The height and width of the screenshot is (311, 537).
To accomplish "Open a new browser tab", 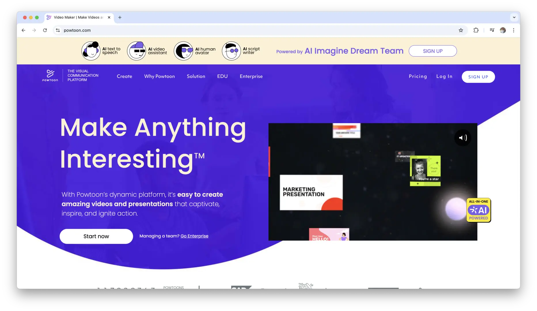I will (x=120, y=17).
